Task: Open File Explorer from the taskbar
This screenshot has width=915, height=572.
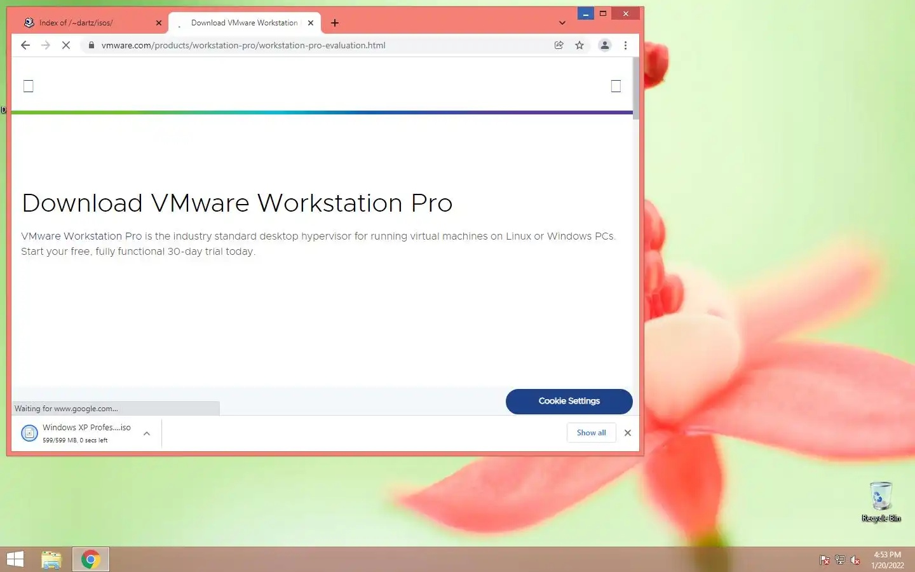Action: (x=51, y=559)
